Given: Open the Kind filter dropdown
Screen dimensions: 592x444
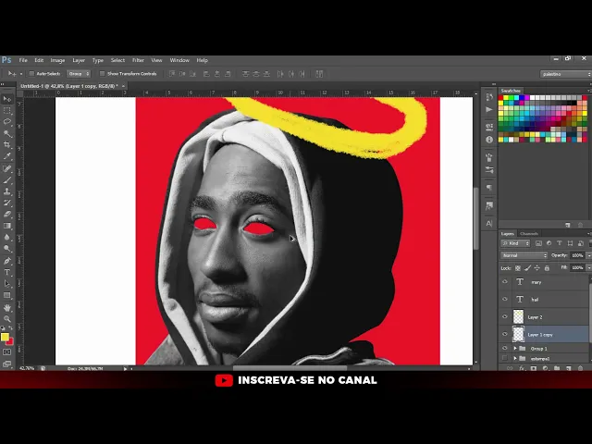Looking at the screenshot, I should pos(515,243).
